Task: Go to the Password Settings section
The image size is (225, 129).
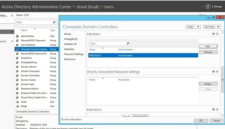Action: [x=74, y=54]
